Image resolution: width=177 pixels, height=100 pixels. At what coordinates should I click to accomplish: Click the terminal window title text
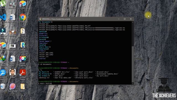[56, 19]
